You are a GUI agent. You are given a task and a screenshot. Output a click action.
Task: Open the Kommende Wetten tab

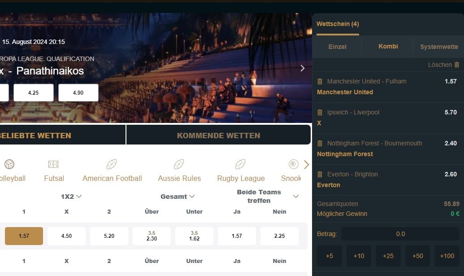tap(218, 135)
